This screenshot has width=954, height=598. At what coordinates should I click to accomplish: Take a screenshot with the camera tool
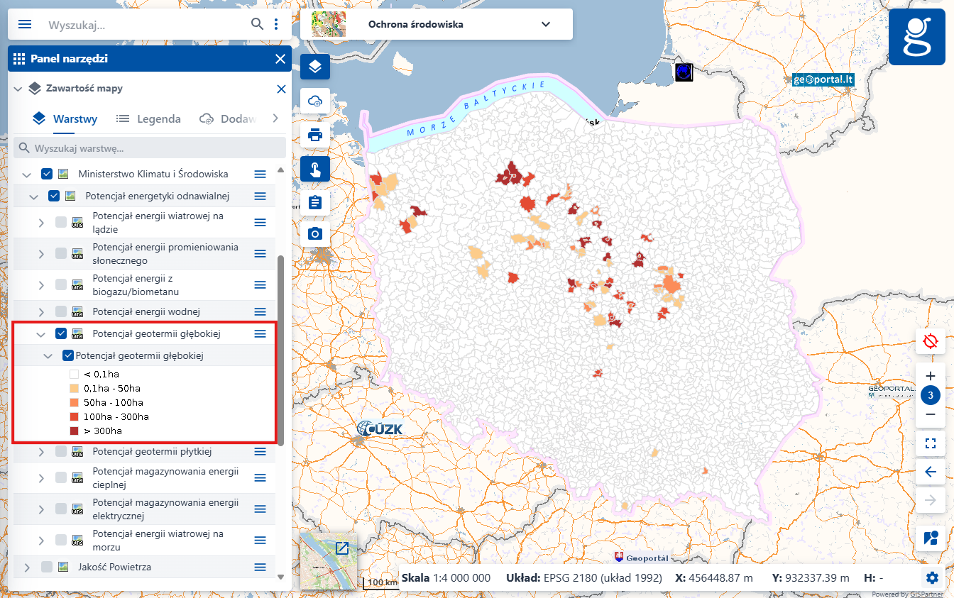314,233
